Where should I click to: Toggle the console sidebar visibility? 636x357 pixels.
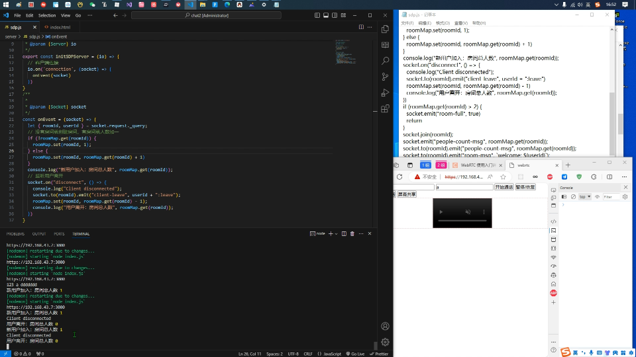coord(564,197)
